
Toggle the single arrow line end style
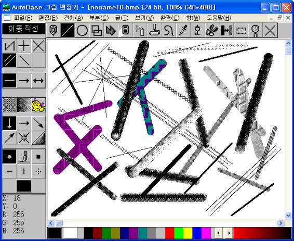(x=24, y=81)
